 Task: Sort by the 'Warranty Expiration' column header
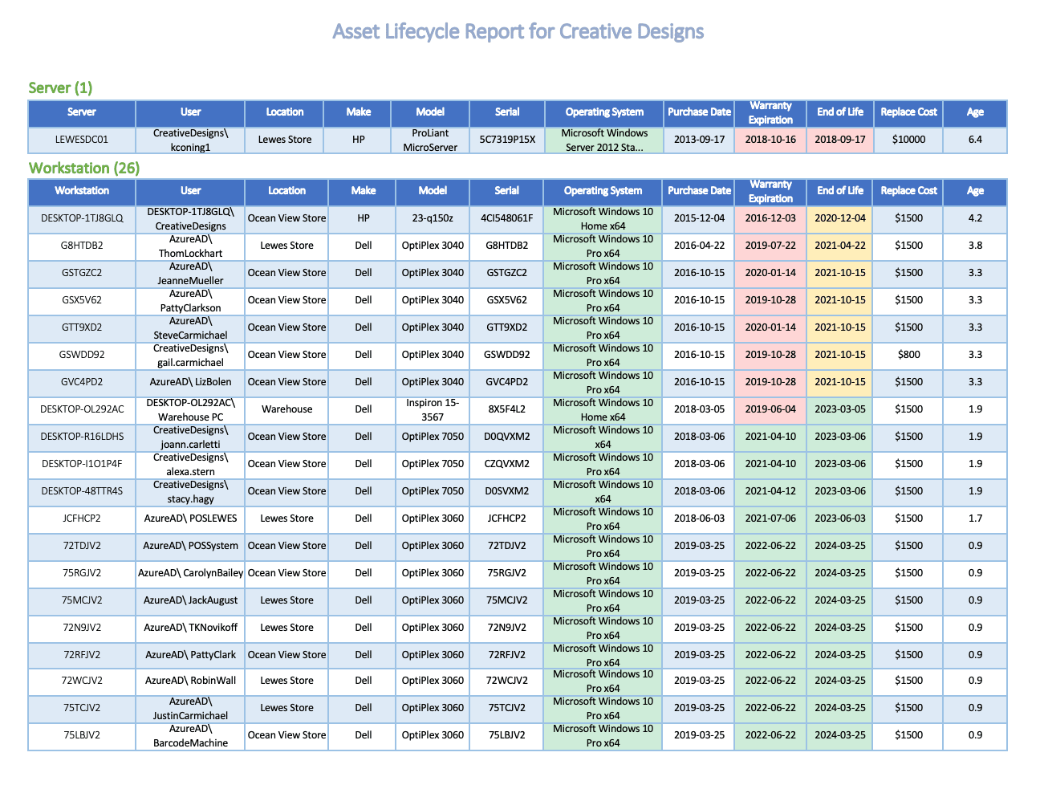click(x=770, y=112)
